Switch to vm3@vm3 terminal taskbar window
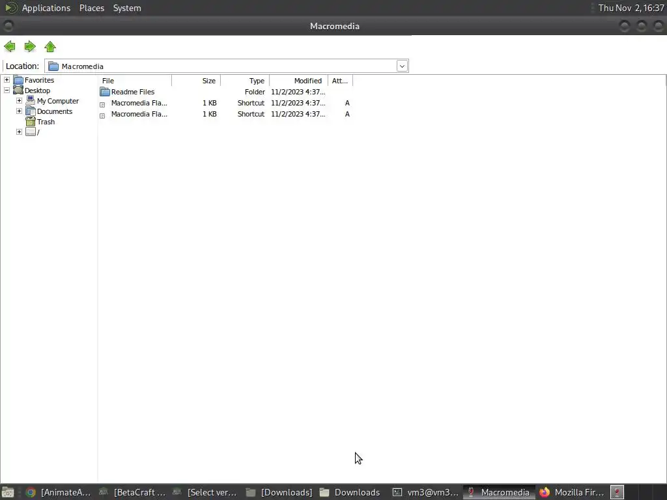 (425, 492)
